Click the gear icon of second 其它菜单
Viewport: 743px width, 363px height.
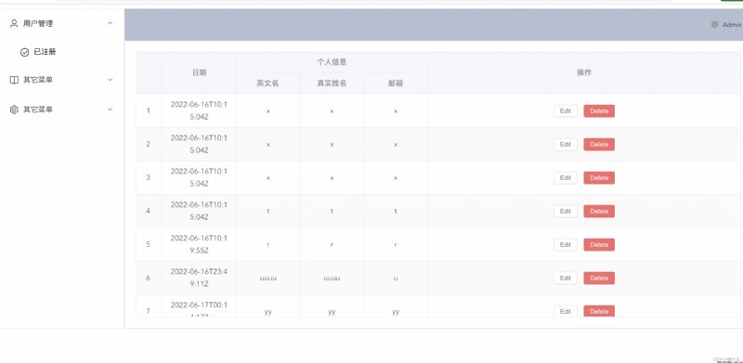14,110
